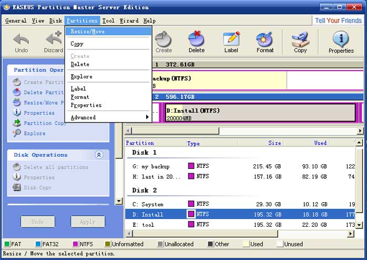Choose Resize/Move from Partitions menu
The image size is (367, 260).
pos(109,32)
